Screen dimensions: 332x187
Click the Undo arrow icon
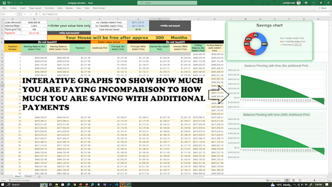tap(9, 3)
